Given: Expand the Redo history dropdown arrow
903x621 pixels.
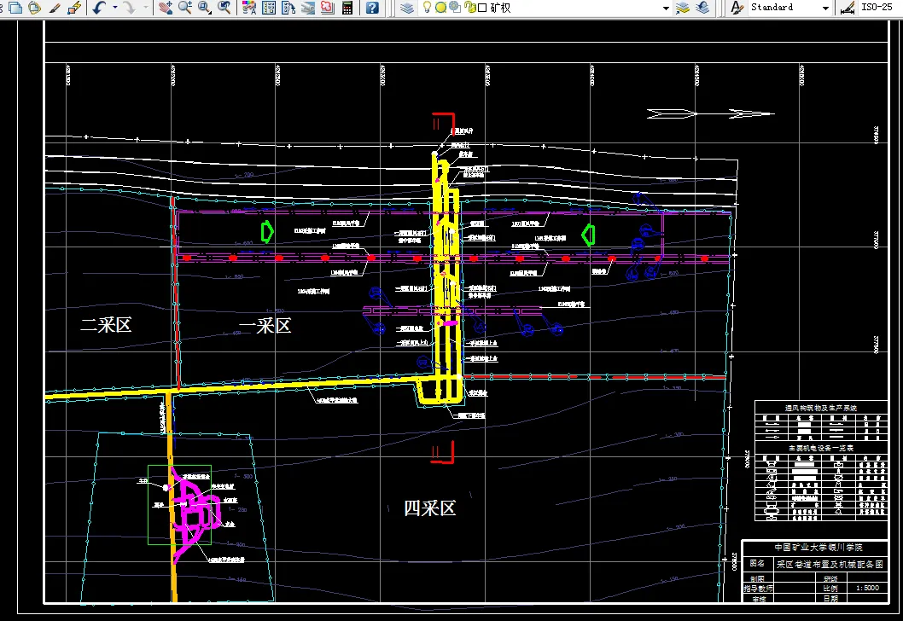Looking at the screenshot, I should (x=145, y=8).
